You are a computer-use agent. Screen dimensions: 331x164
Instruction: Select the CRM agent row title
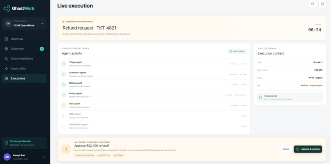pyautogui.click(x=75, y=114)
